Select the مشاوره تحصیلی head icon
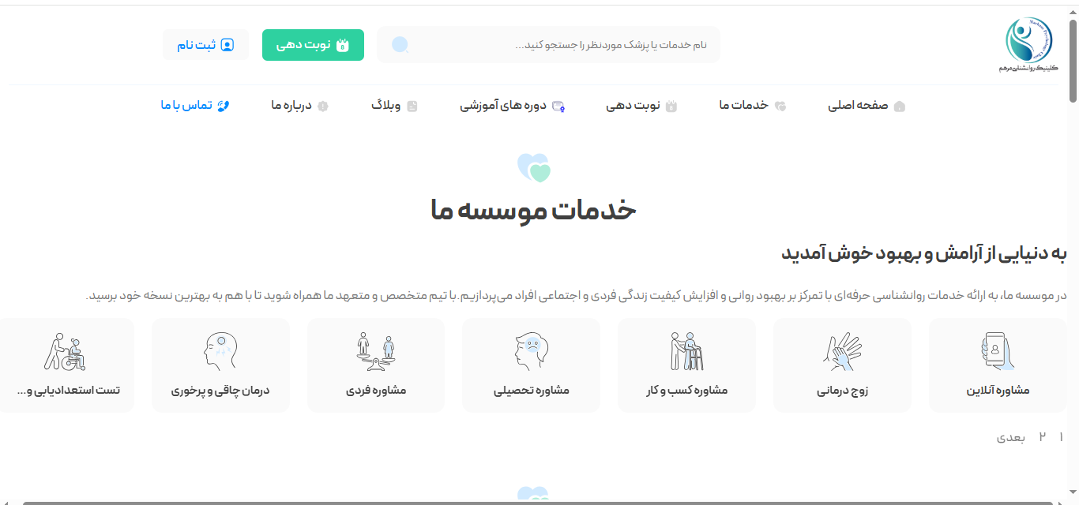The image size is (1079, 505). [x=531, y=351]
